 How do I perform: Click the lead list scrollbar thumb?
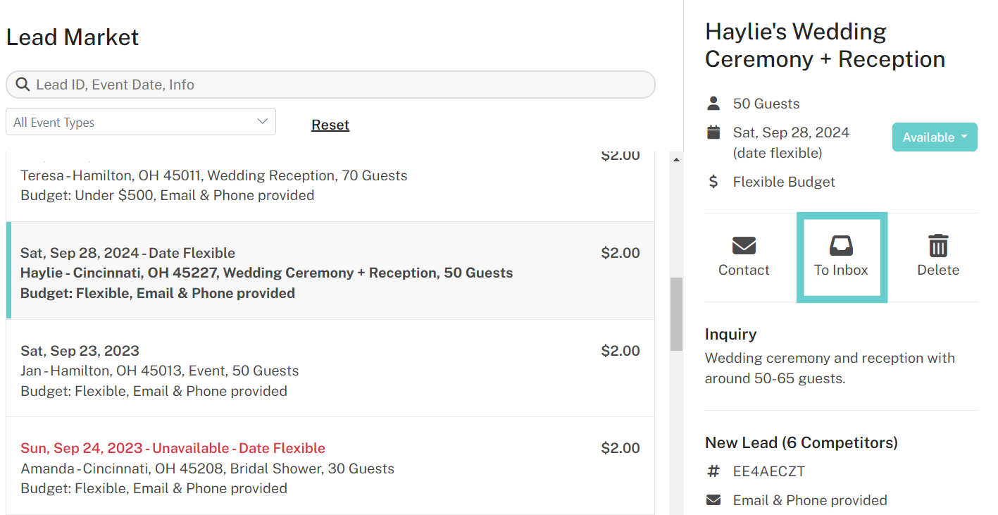(x=676, y=314)
